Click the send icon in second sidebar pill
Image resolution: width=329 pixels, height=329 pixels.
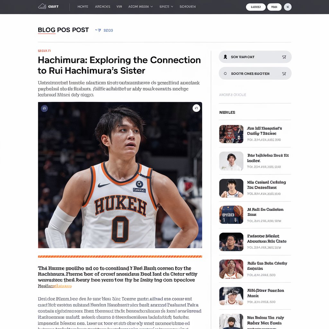pos(284,74)
